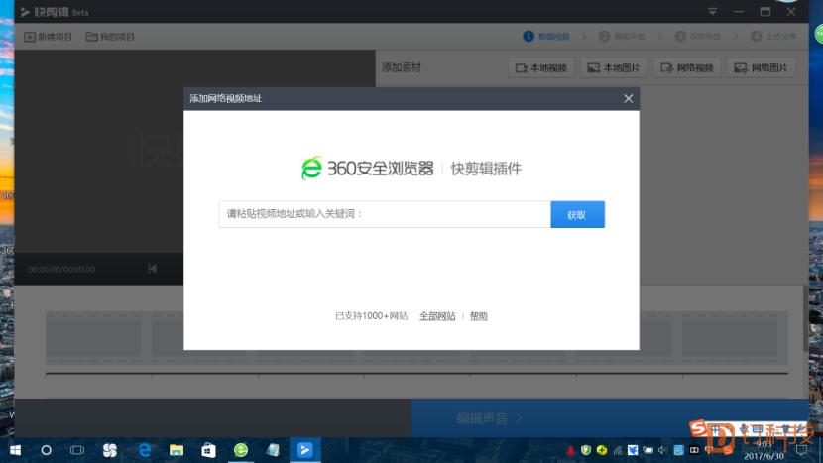Screen dimensions: 823x463
Task: Click the 本地视频 button
Action: (x=541, y=67)
